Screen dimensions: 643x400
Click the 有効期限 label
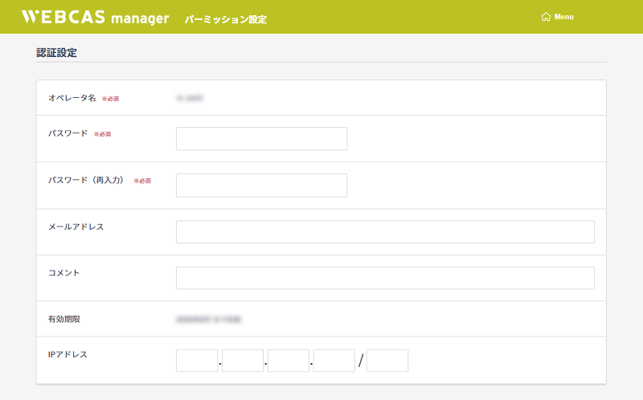point(64,319)
